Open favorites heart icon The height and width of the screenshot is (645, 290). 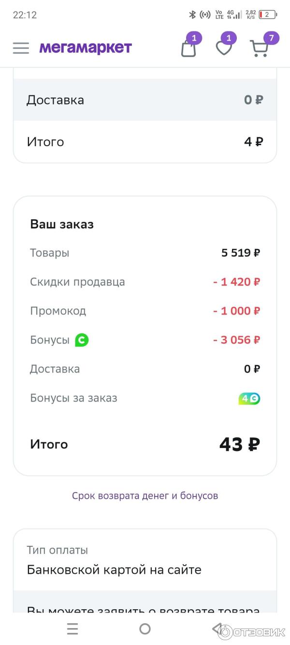pyautogui.click(x=224, y=48)
